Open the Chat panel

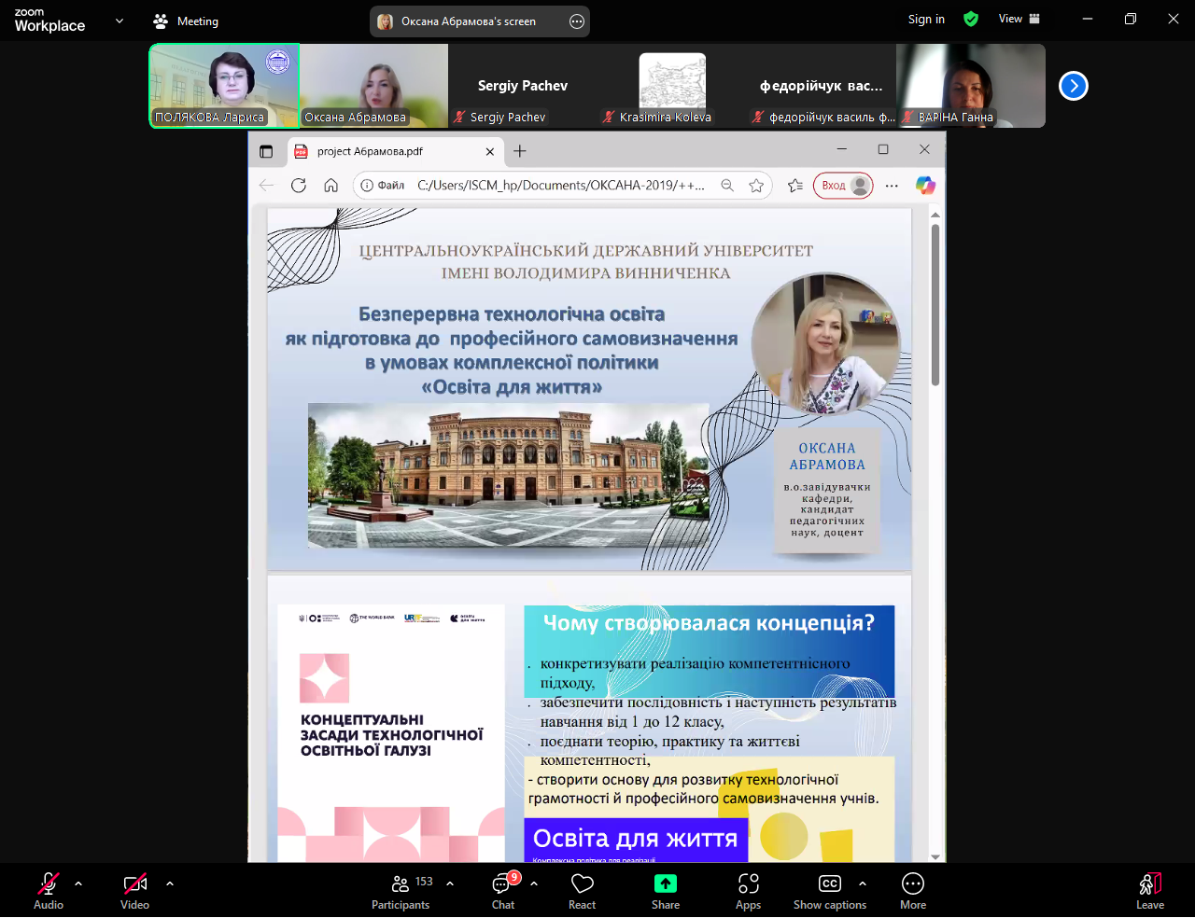point(503,891)
